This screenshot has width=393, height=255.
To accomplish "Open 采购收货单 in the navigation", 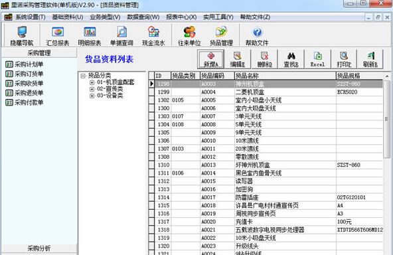I will [x=25, y=84].
